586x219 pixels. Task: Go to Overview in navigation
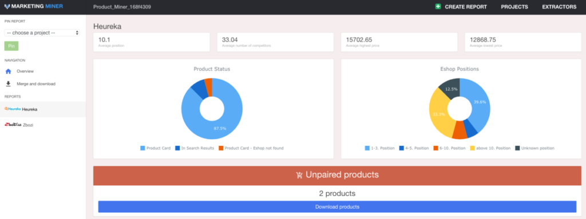[x=25, y=71]
